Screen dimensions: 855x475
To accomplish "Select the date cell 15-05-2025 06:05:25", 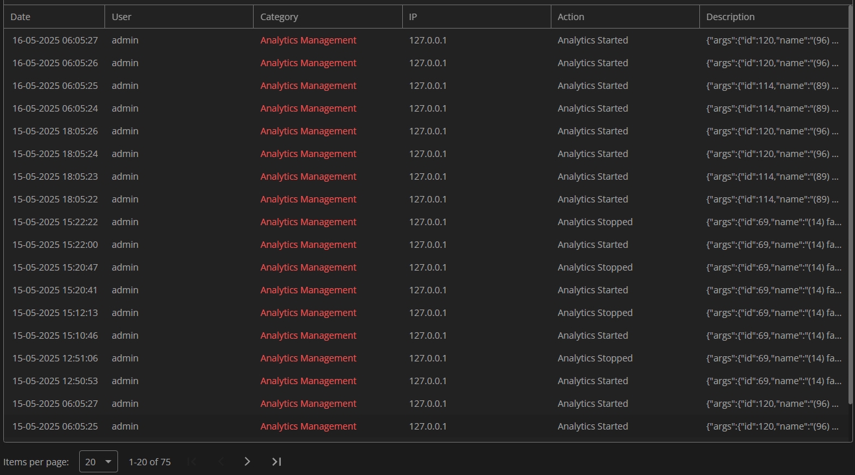I will pyautogui.click(x=55, y=426).
